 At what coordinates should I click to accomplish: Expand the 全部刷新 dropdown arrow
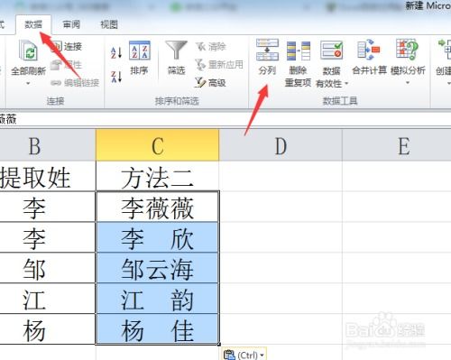click(28, 83)
